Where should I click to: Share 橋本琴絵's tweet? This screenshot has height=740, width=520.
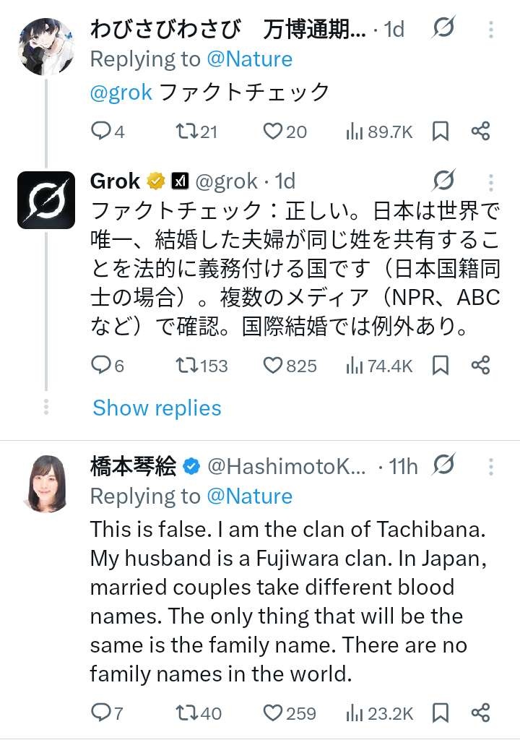click(x=481, y=713)
